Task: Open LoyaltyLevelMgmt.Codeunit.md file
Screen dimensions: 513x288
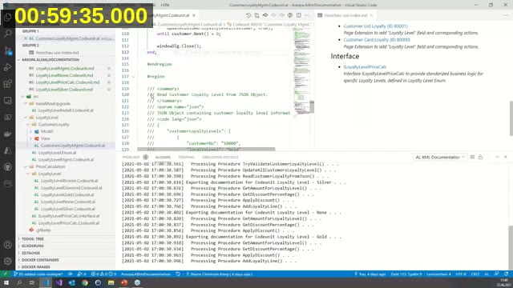Action: [x=65, y=68]
